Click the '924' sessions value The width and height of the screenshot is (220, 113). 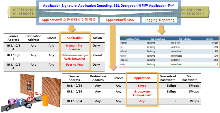tap(216, 51)
